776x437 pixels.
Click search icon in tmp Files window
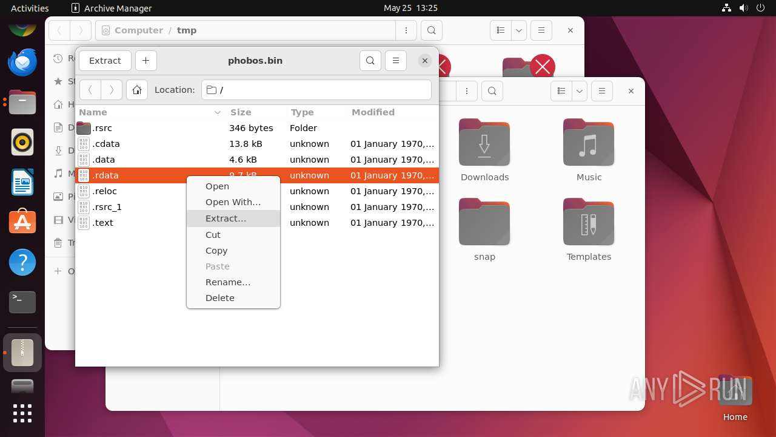431,30
